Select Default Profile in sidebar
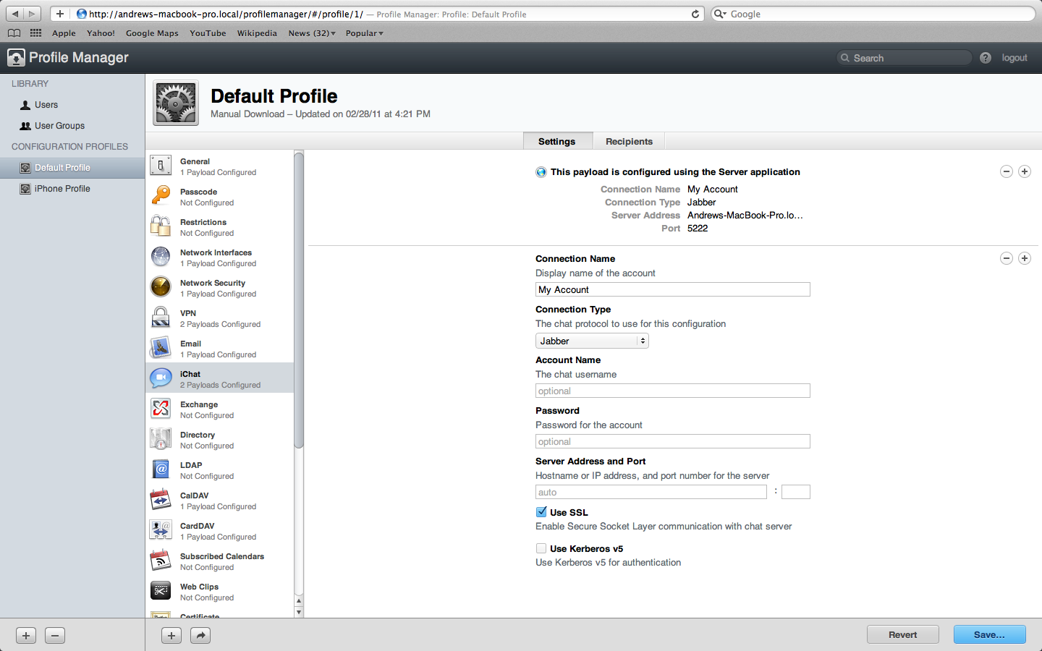1042x651 pixels. [72, 168]
